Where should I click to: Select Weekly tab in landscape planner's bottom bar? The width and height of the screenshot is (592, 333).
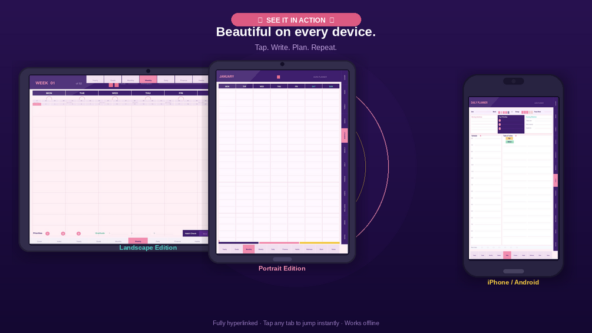[138, 241]
